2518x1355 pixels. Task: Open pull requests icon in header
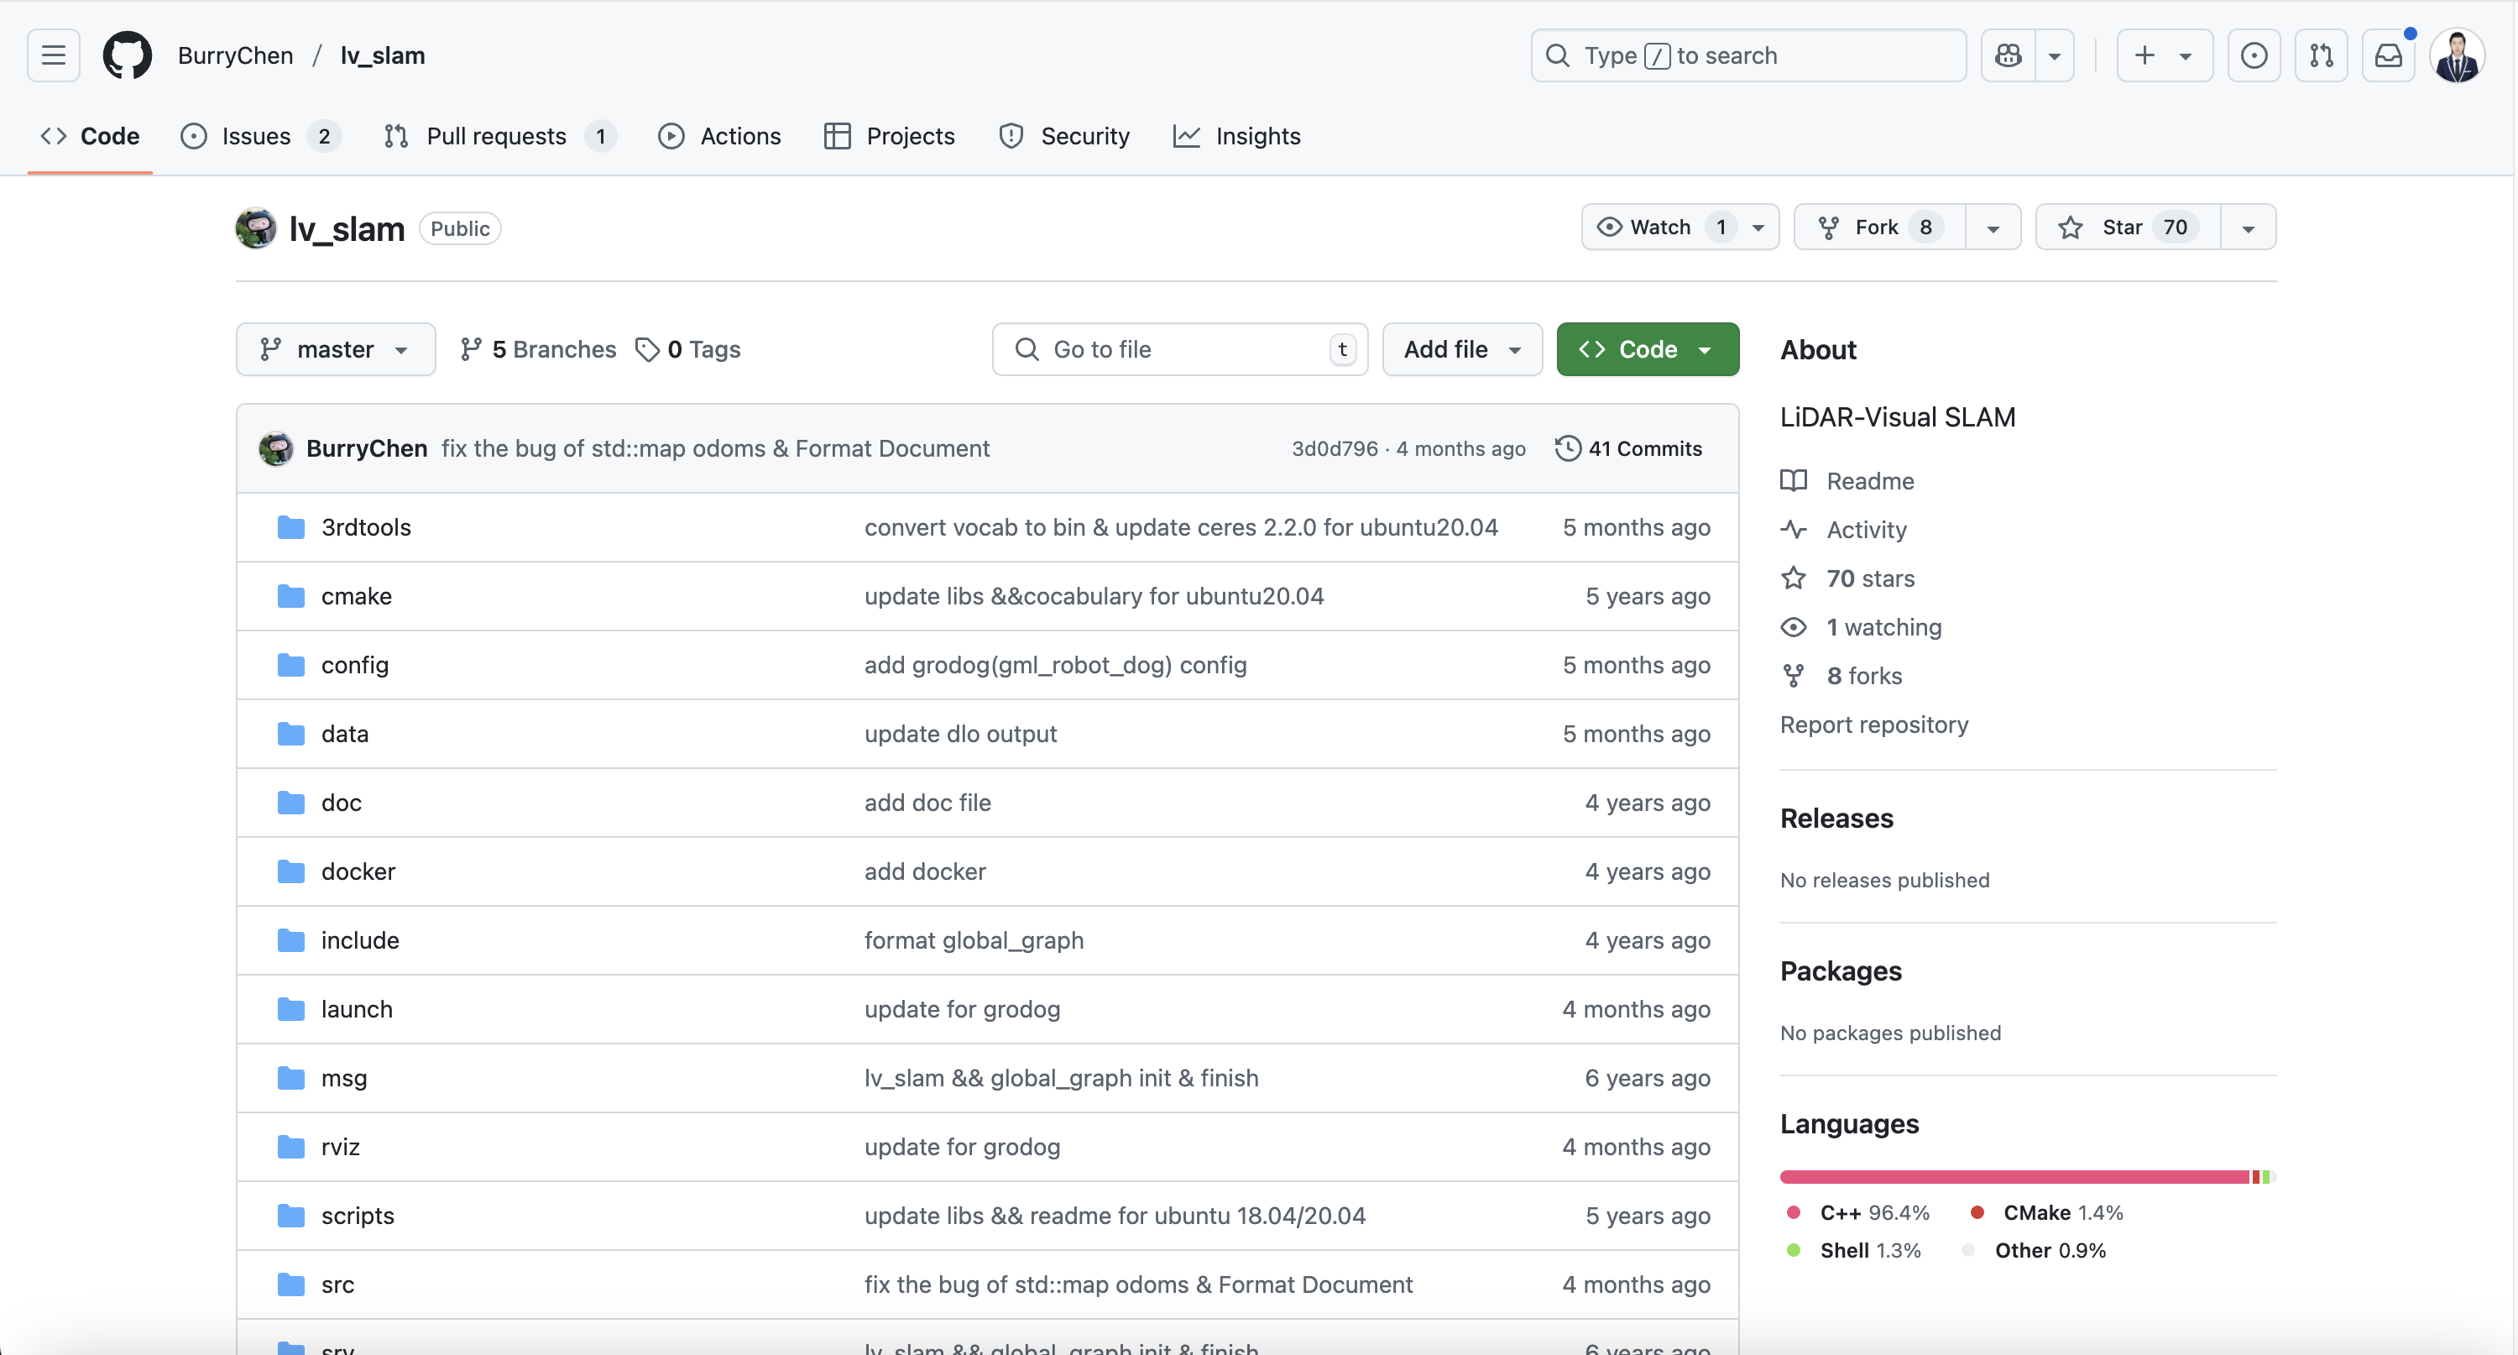[x=2321, y=55]
